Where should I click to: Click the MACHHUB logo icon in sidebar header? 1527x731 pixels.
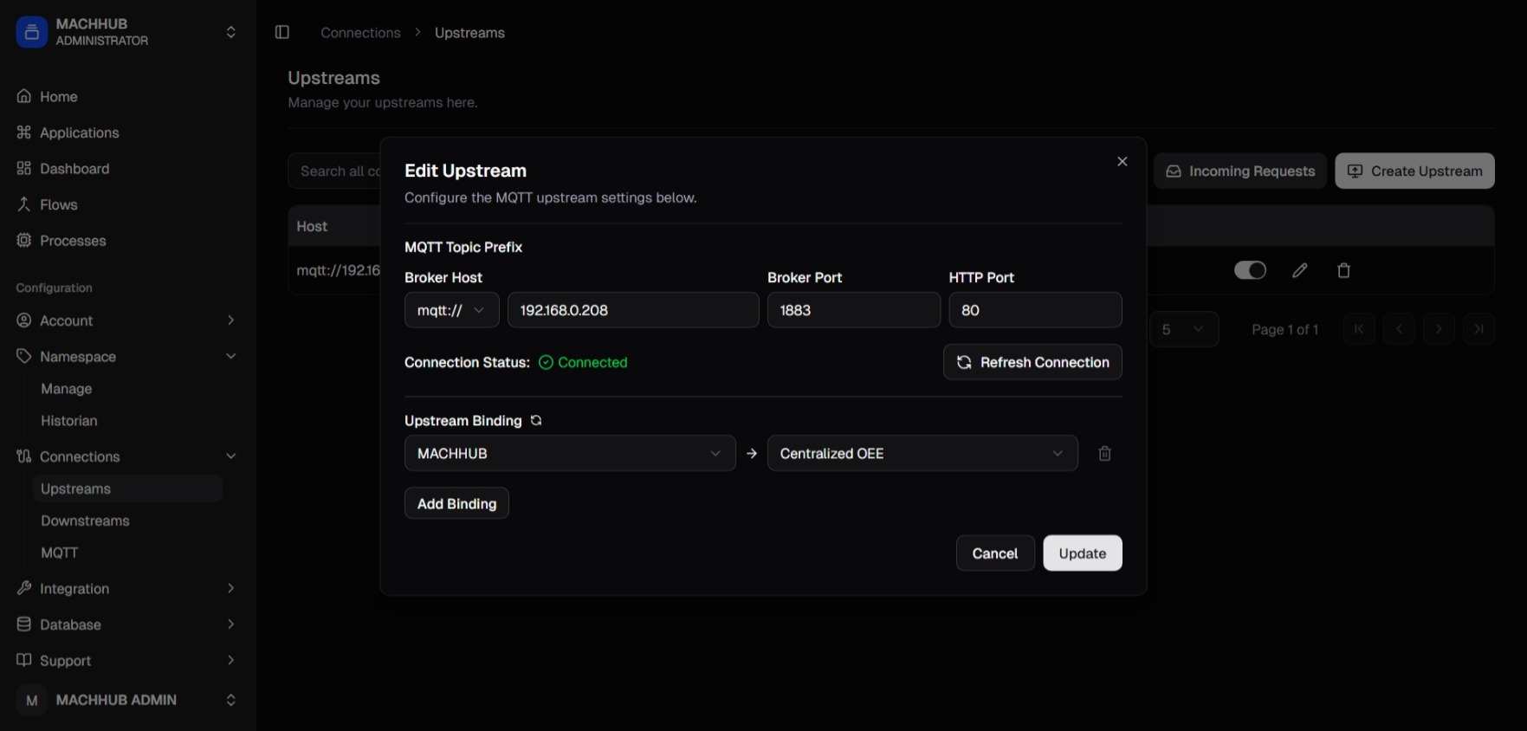31,32
